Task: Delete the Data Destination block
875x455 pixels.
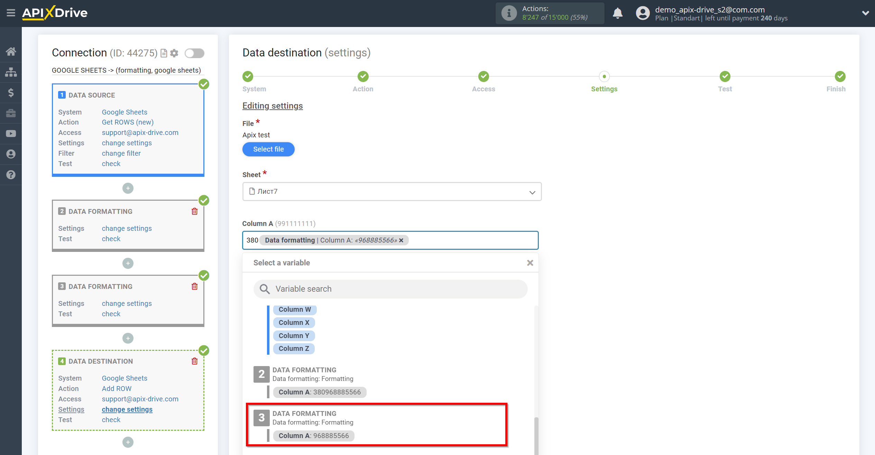Action: pos(195,361)
